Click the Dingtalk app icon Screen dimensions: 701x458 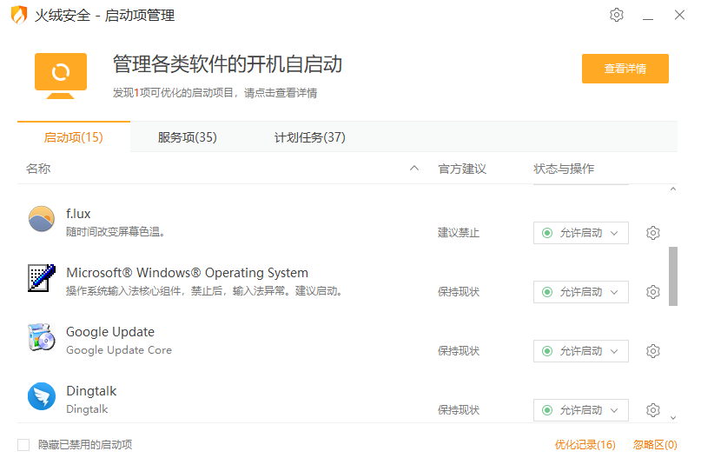[x=42, y=395]
